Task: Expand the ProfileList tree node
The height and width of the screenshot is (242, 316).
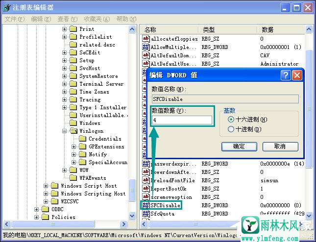Action: (64, 37)
